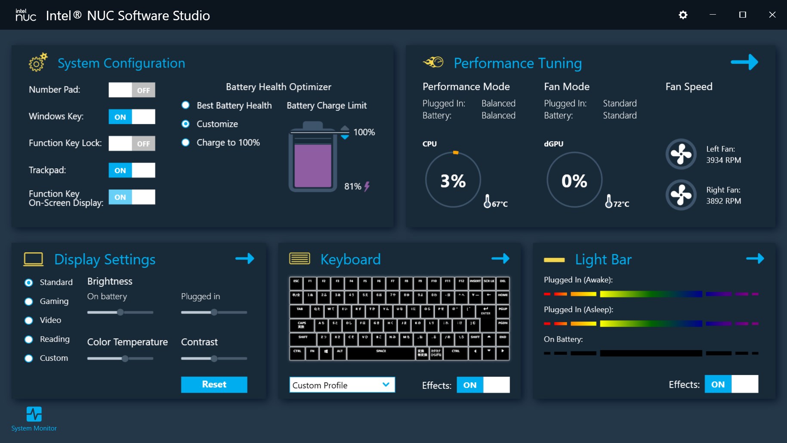The width and height of the screenshot is (787, 443).
Task: Click the Fan Mode label
Action: (567, 87)
